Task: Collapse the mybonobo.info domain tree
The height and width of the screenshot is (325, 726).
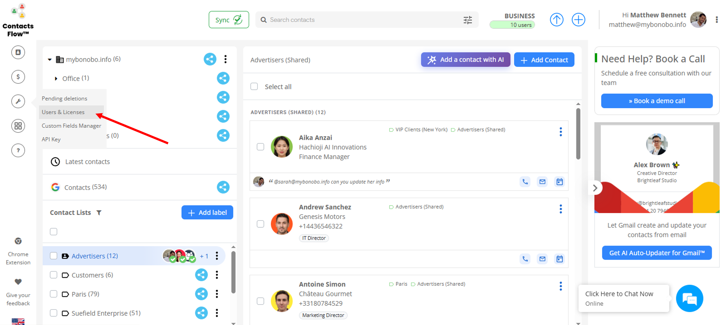Action: [x=50, y=60]
